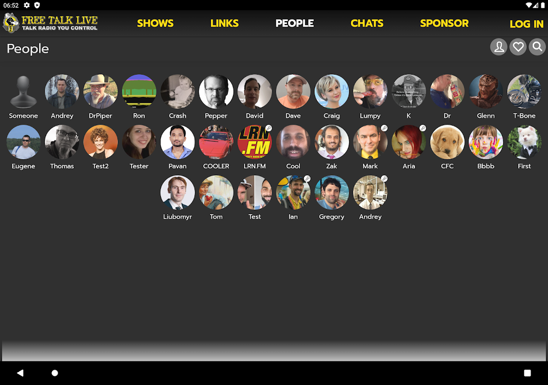Open Liubomyr's profile picture
The height and width of the screenshot is (385, 548).
tap(178, 192)
